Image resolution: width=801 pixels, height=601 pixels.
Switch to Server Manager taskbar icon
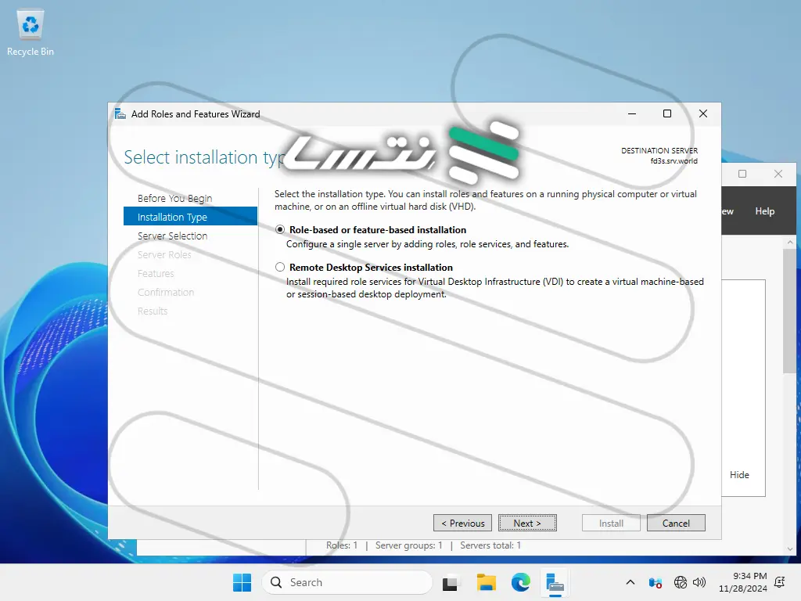pos(555,582)
